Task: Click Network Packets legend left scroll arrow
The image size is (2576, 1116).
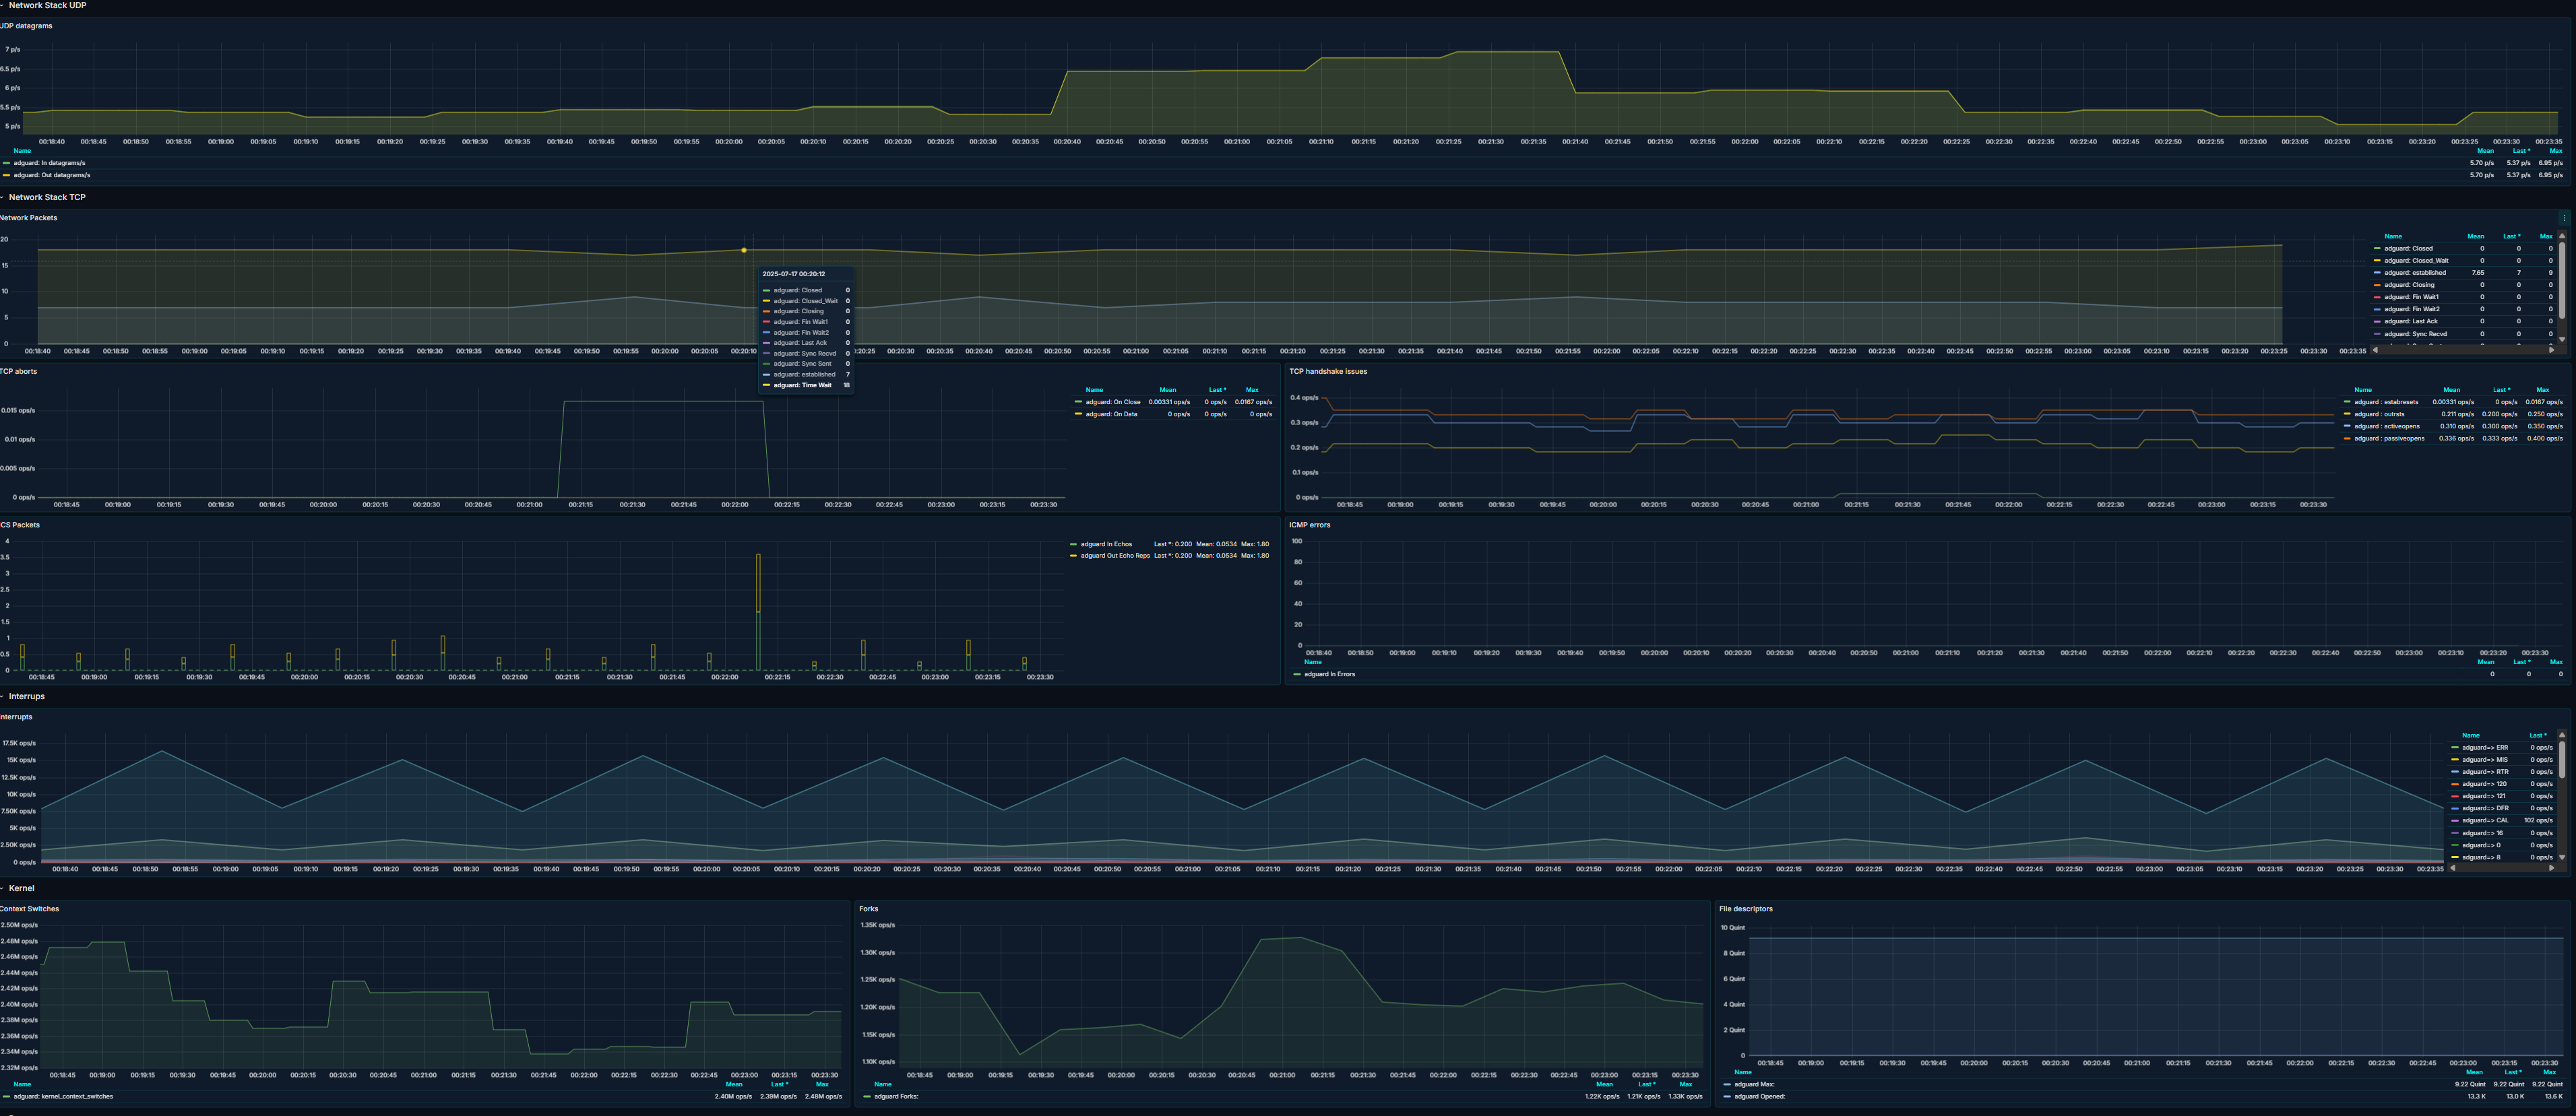Action: [2375, 350]
